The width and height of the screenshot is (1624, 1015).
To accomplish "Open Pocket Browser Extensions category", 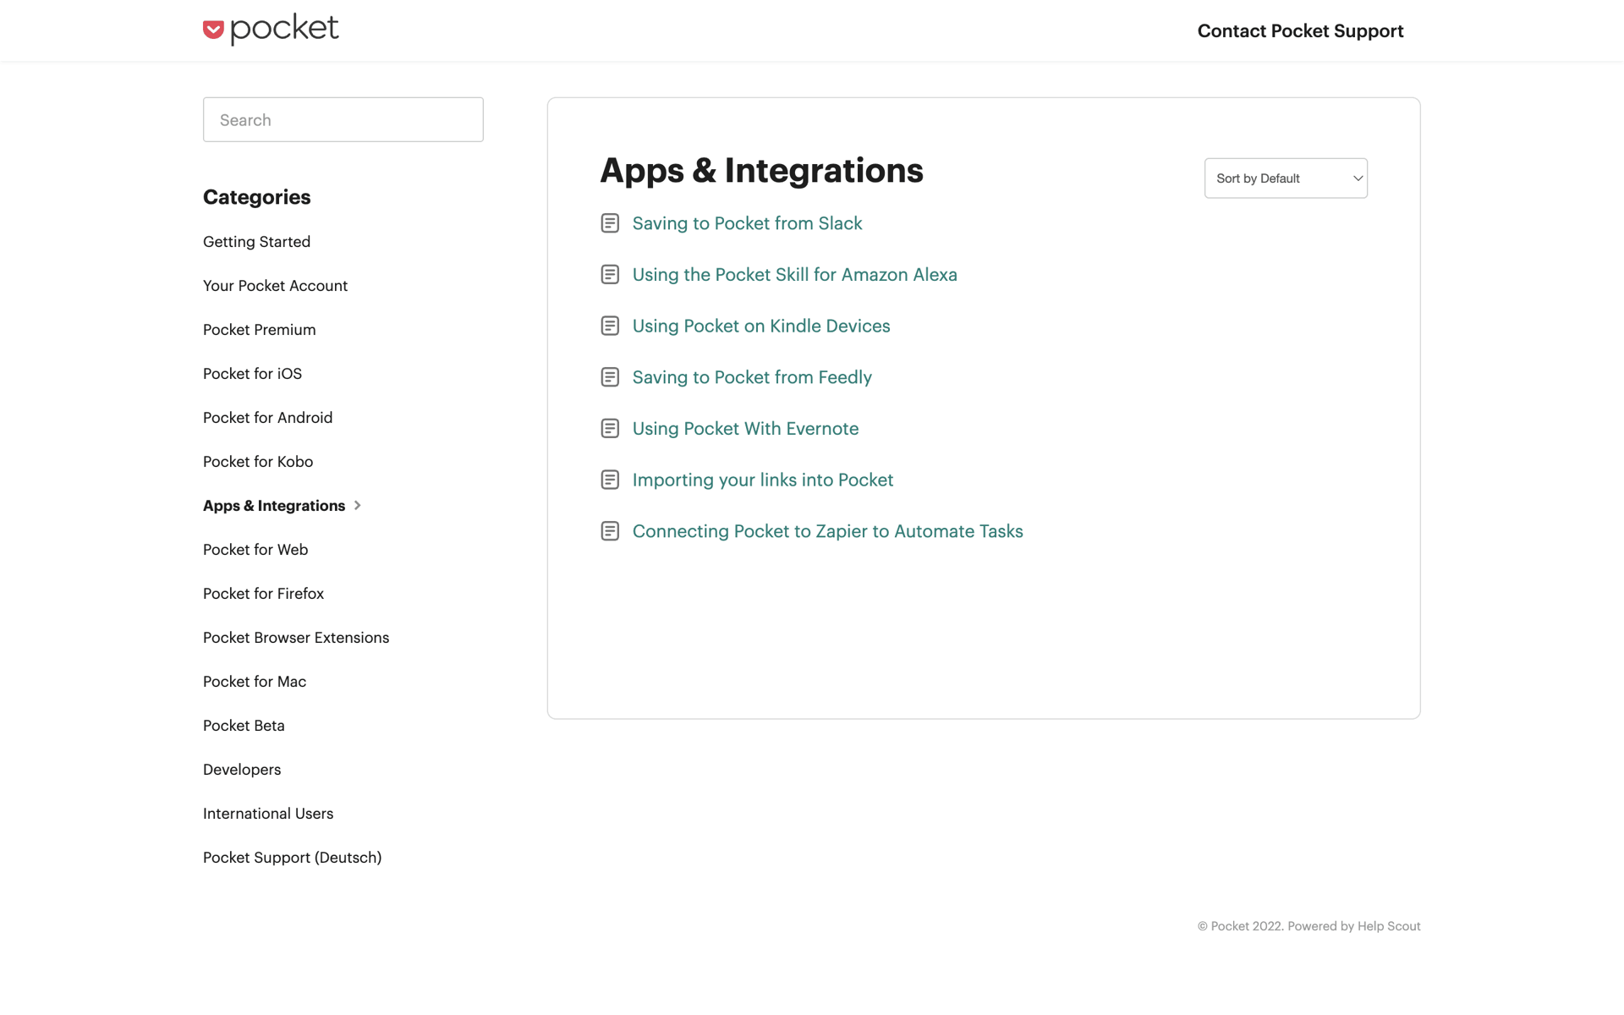I will (x=296, y=638).
